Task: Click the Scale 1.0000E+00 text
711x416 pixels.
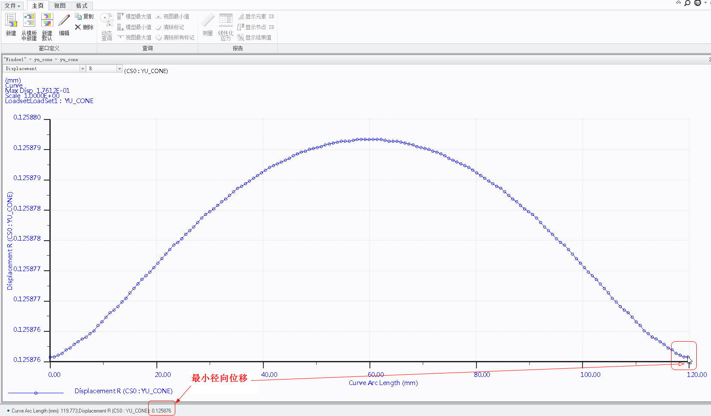Action: click(x=32, y=96)
